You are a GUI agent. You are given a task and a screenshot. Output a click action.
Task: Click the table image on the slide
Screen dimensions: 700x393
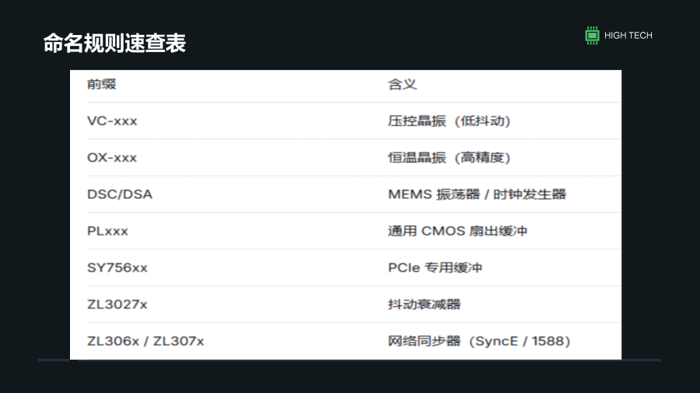pyautogui.click(x=345, y=215)
